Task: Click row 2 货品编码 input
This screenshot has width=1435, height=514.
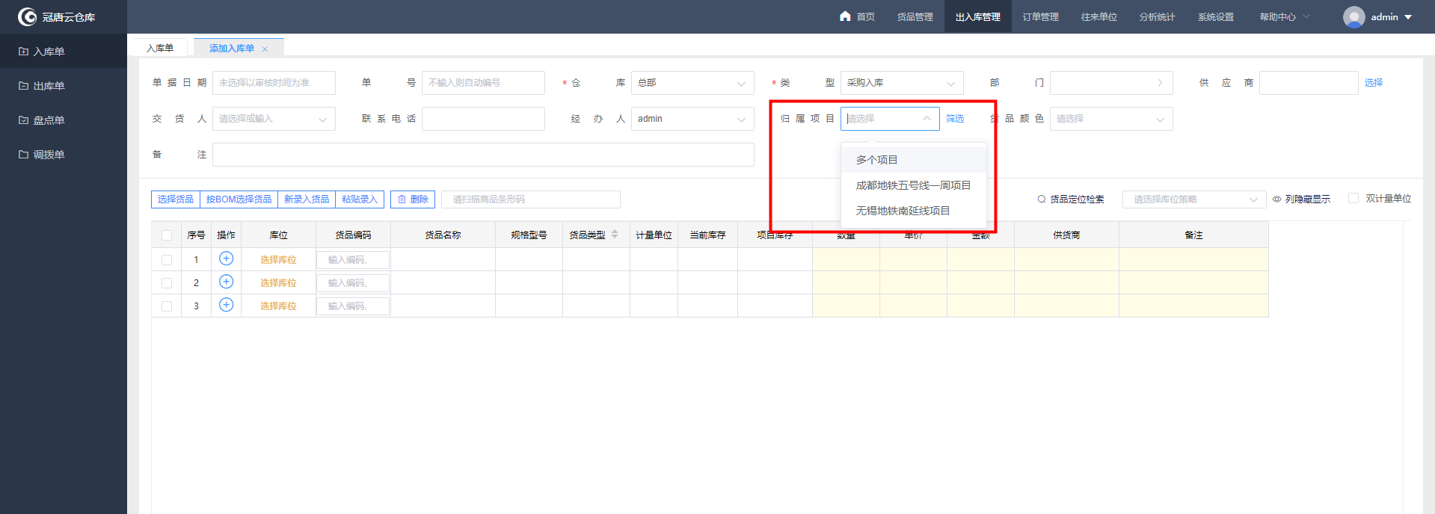Action: (353, 283)
